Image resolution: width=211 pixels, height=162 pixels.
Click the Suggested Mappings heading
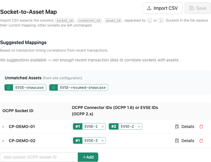[x=23, y=43]
